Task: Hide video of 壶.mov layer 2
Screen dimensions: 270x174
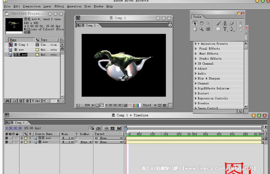Action: (7, 142)
